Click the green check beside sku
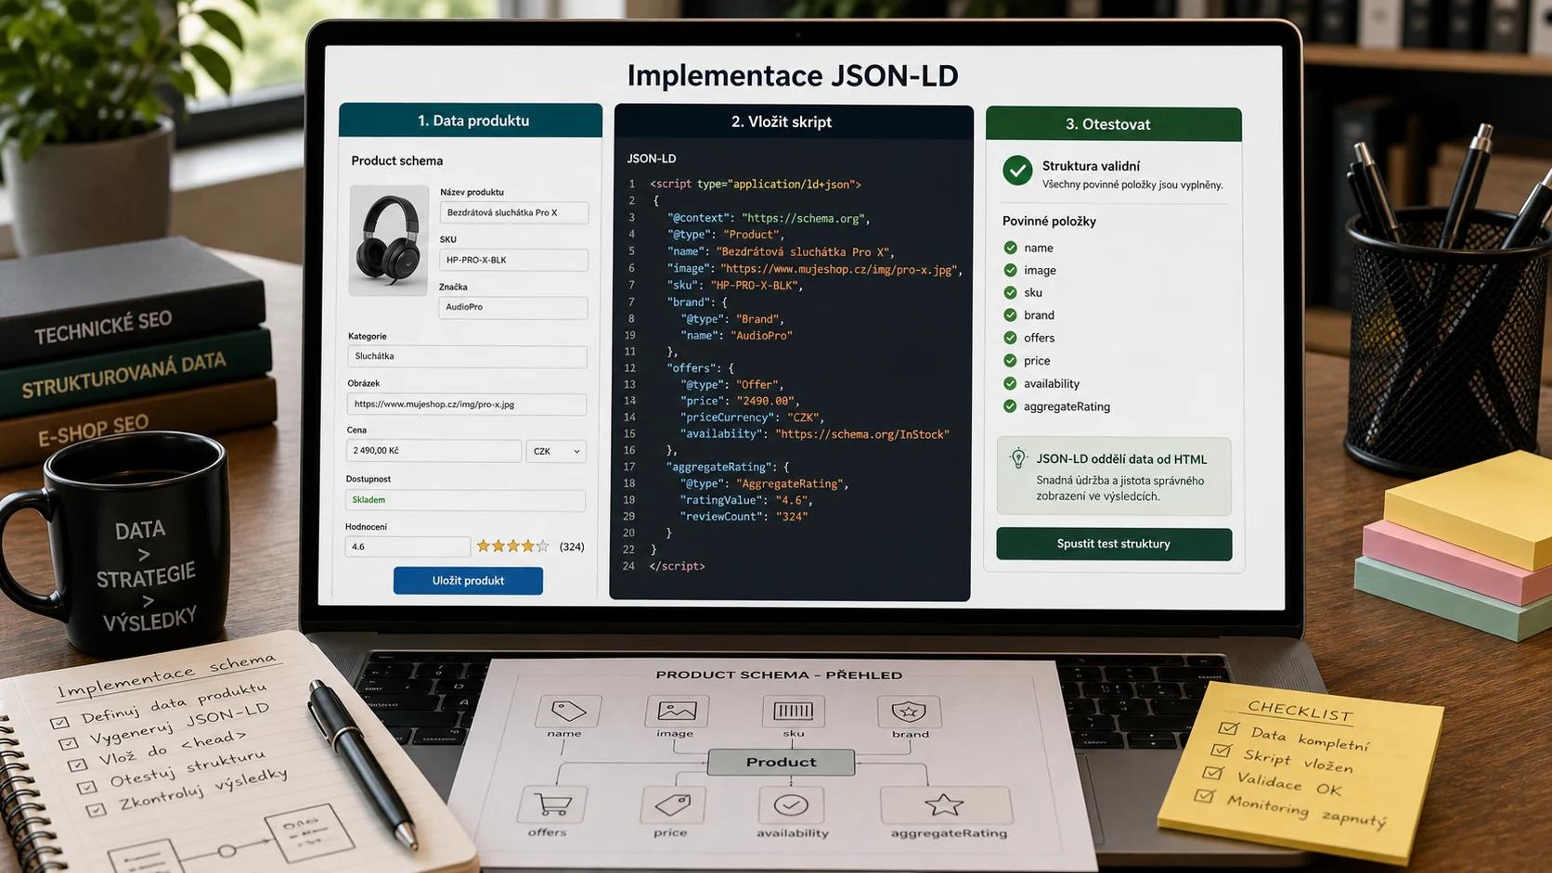 point(1010,292)
